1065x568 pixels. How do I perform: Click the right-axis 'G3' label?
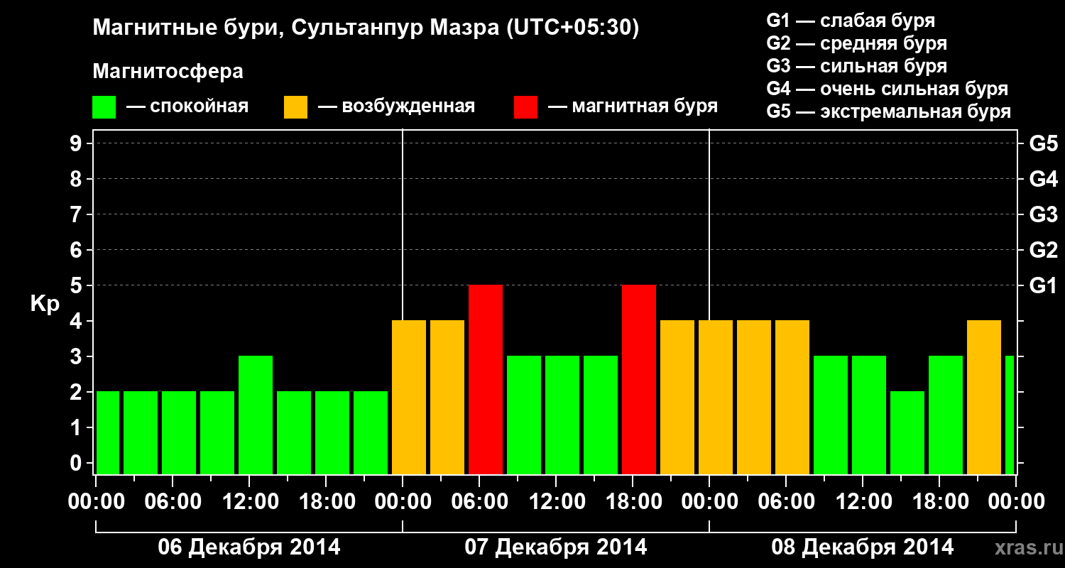pyautogui.click(x=1043, y=214)
